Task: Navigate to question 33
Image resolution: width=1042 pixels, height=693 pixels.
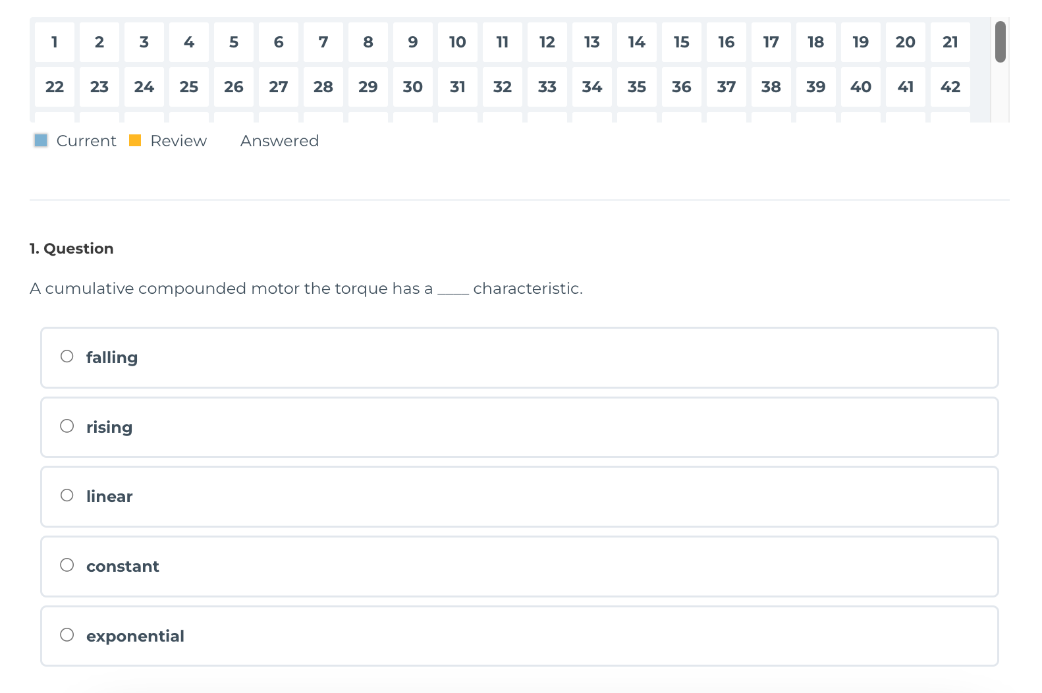Action: [547, 87]
